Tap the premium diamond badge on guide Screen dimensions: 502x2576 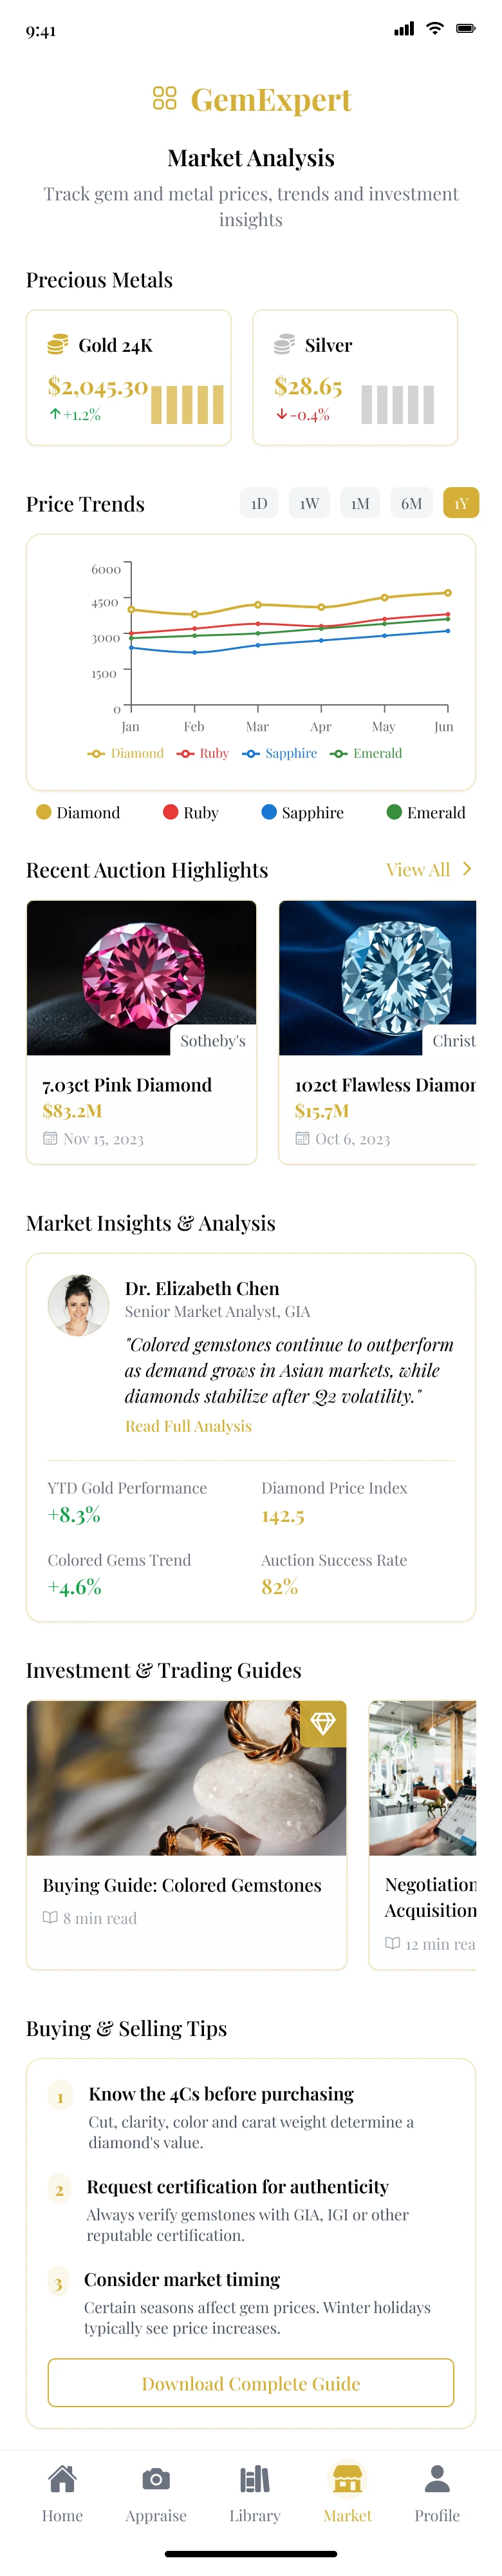click(x=322, y=1723)
